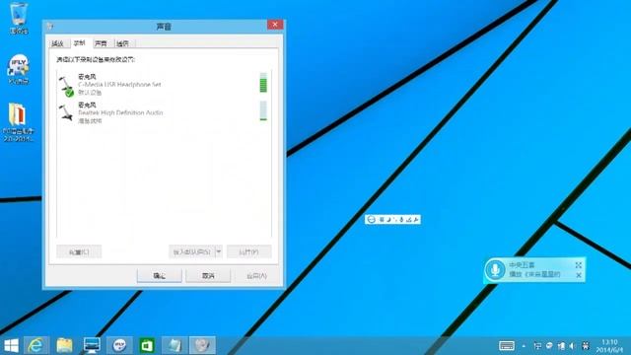Expand the set default dropdown arrow
Image resolution: width=631 pixels, height=355 pixels.
click(x=219, y=252)
